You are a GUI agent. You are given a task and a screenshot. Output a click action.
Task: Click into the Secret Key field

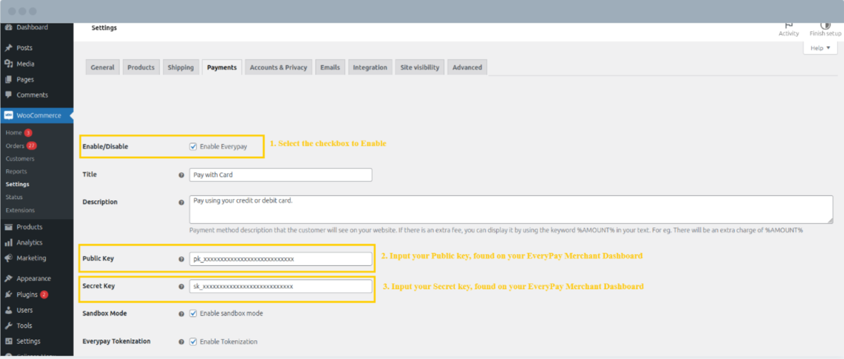(281, 286)
